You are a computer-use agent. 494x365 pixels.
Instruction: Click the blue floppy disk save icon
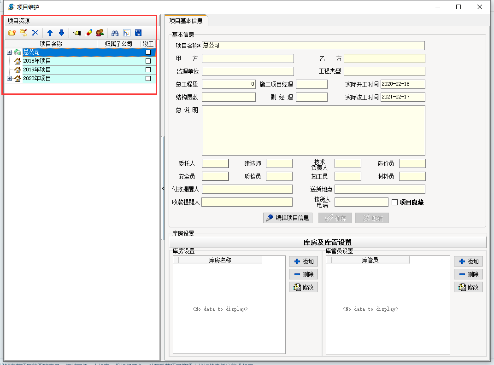pyautogui.click(x=138, y=33)
